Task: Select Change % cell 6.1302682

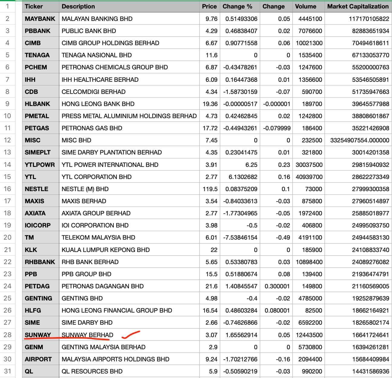Action: 240,177
